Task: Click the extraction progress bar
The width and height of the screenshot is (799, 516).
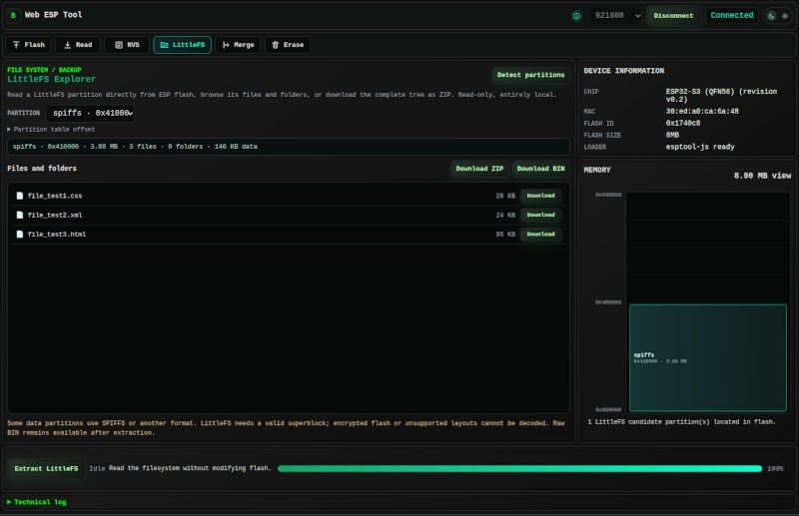Action: (x=519, y=469)
